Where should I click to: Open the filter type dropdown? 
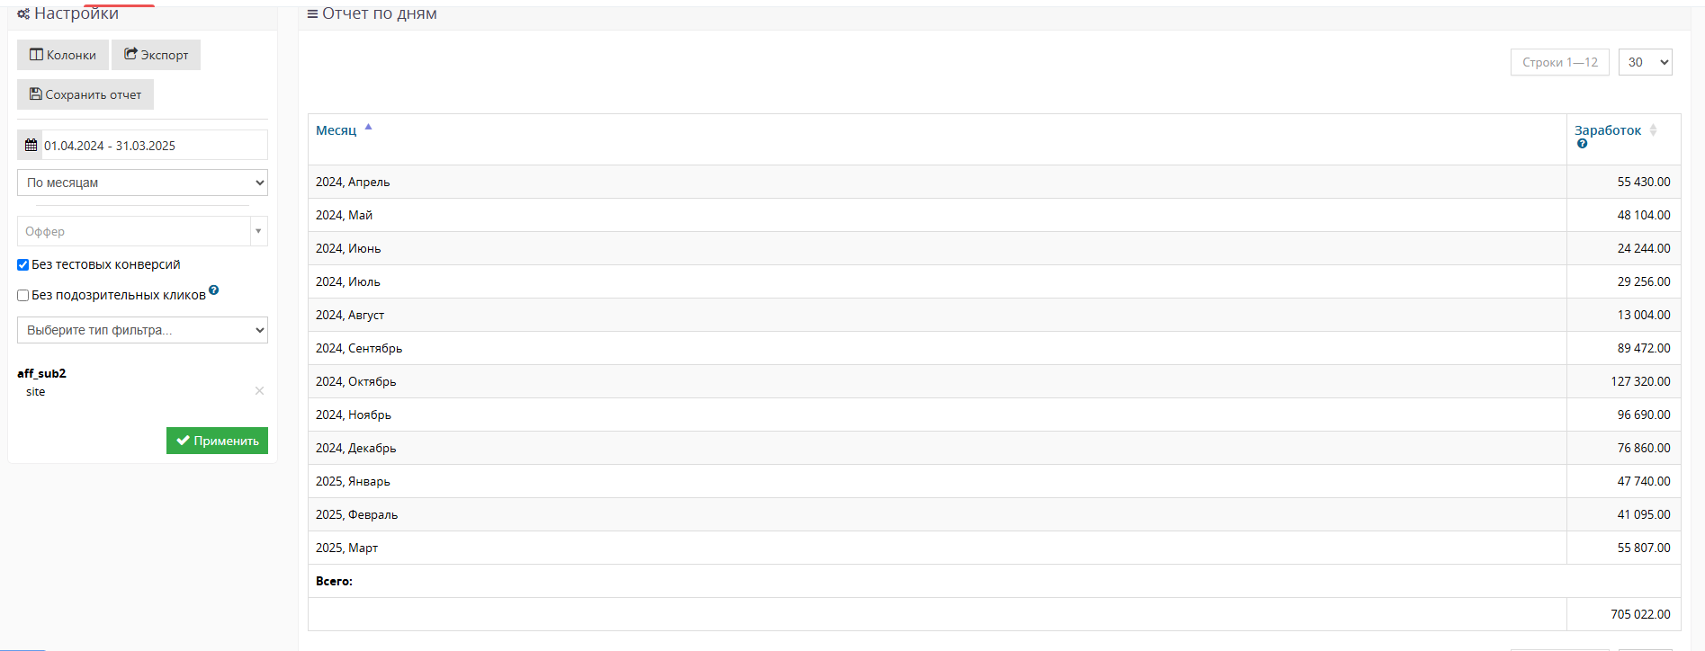(142, 330)
